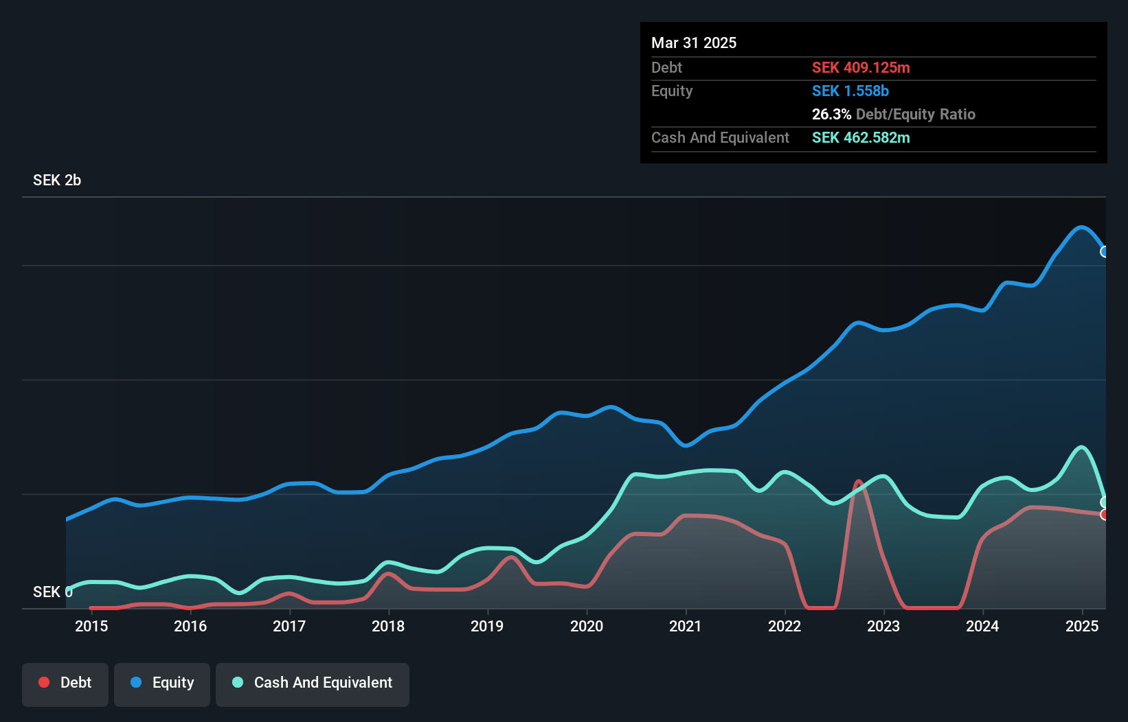Screen dimensions: 1128x722
Task: Click the Cash endpoint marker on chart
Action: tap(1104, 502)
